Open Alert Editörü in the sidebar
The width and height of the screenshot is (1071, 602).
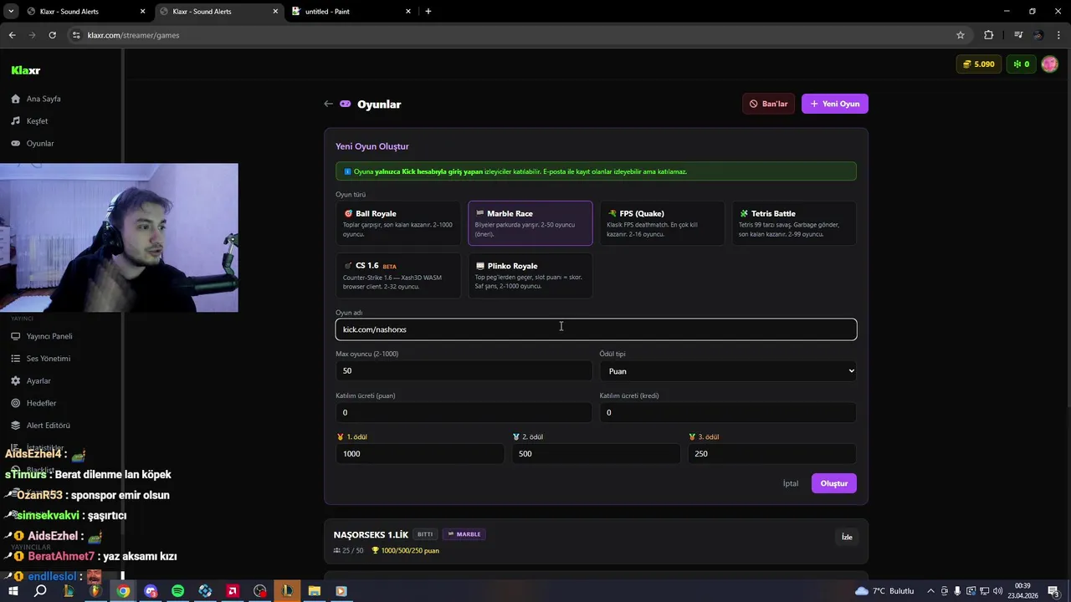pyautogui.click(x=48, y=426)
